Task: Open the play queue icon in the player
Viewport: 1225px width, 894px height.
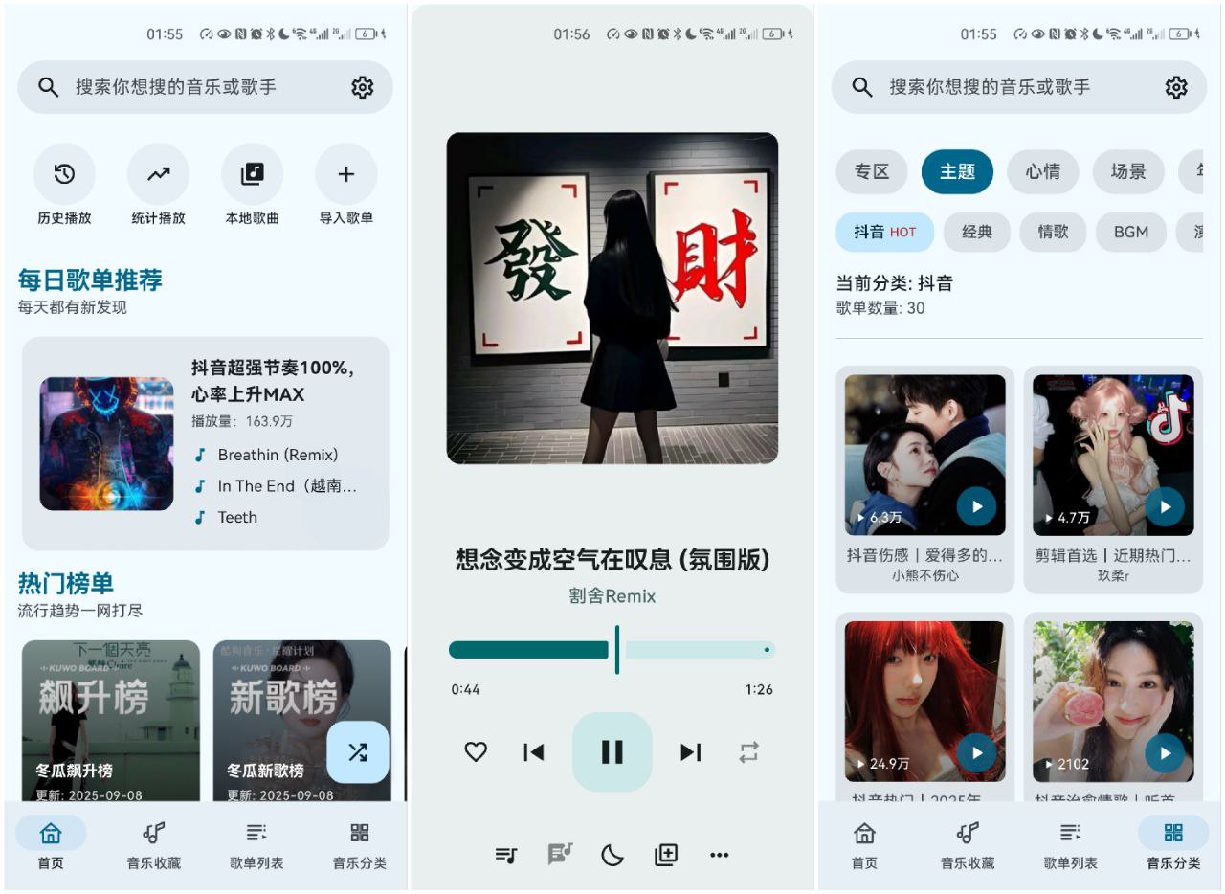Action: coord(506,855)
